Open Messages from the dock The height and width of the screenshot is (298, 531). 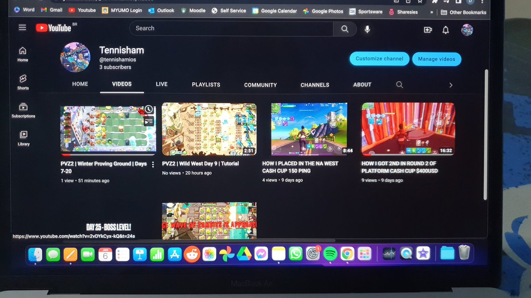coord(53,254)
